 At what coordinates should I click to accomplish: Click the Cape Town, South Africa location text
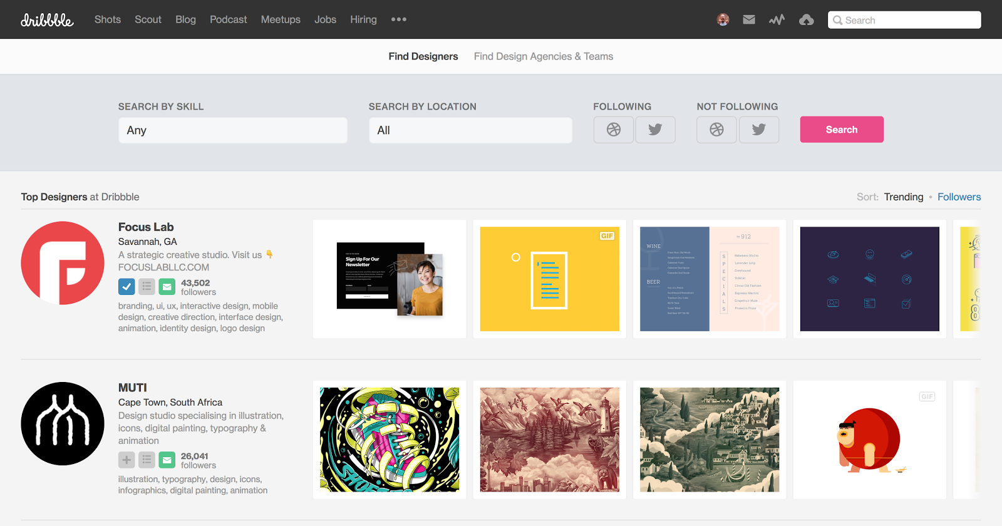point(170,403)
